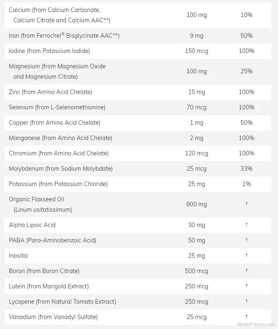The height and width of the screenshot is (329, 278).
Task: Select the Iron from Ferrochel Bisglycinate label
Action: 64,36
